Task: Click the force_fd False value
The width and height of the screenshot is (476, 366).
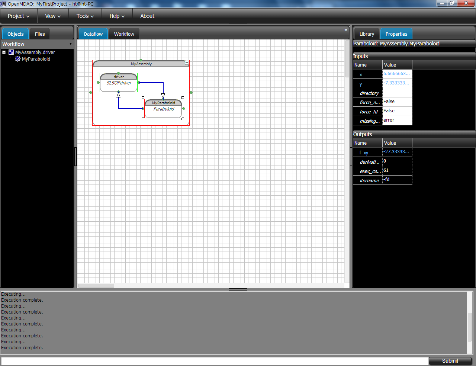Action: coord(397,111)
